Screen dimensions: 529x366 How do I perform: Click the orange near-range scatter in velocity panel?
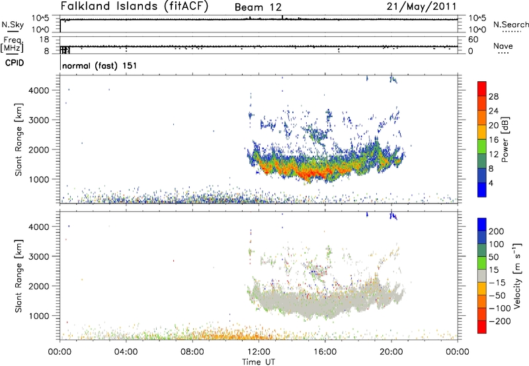tap(236, 335)
